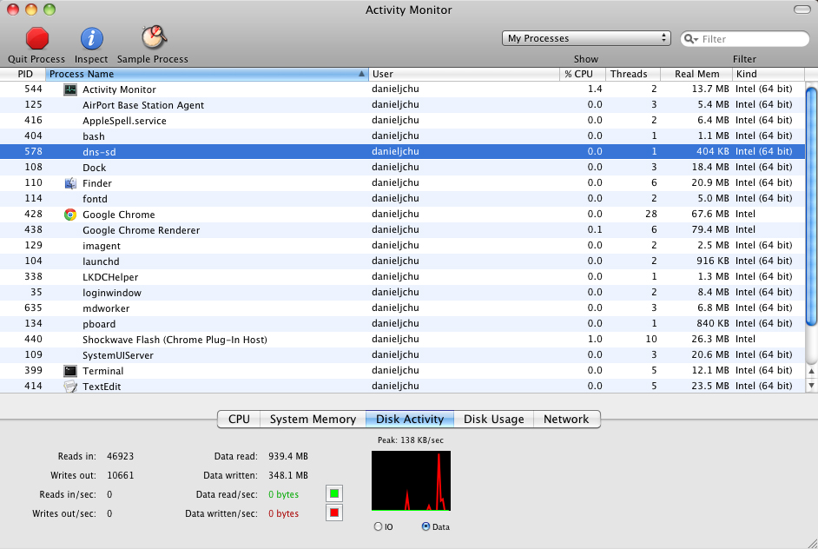The width and height of the screenshot is (818, 549).
Task: Click the Finder face icon in process list
Action: point(70,183)
